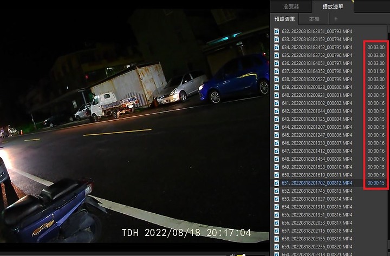This screenshot has height=256, width=390.
Task: Click the file icon of item 638
Action: (276, 79)
